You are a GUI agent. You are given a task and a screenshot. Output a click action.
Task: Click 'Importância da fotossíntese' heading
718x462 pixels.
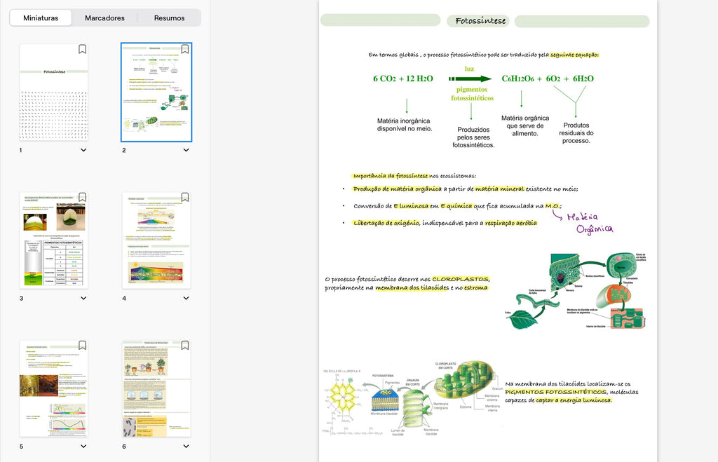(x=390, y=176)
